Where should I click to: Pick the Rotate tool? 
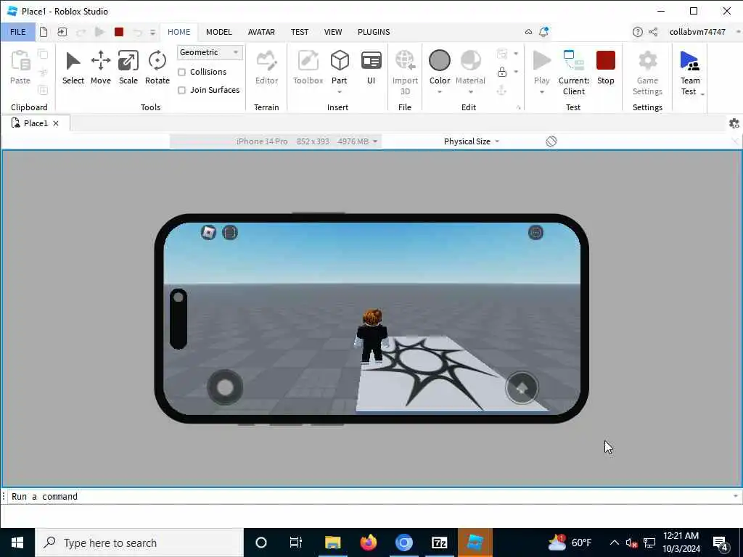[157, 67]
